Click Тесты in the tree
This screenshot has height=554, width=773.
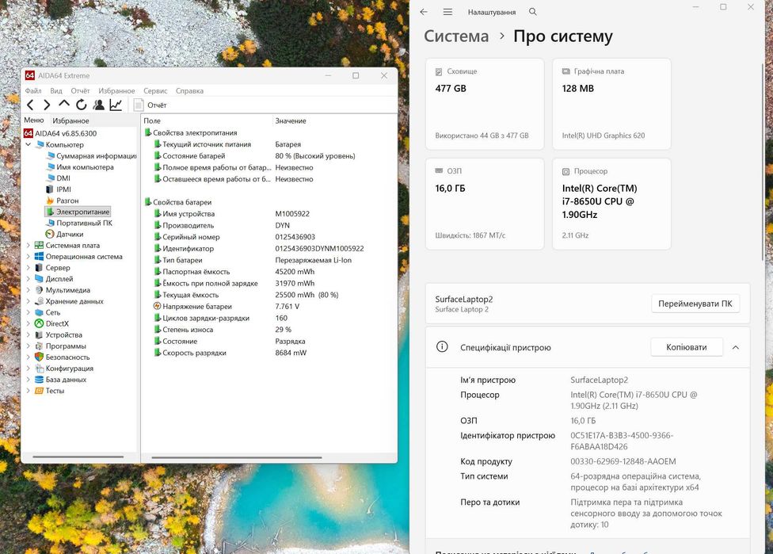click(49, 391)
